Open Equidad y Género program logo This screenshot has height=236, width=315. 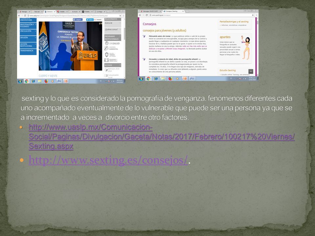[x=111, y=60]
